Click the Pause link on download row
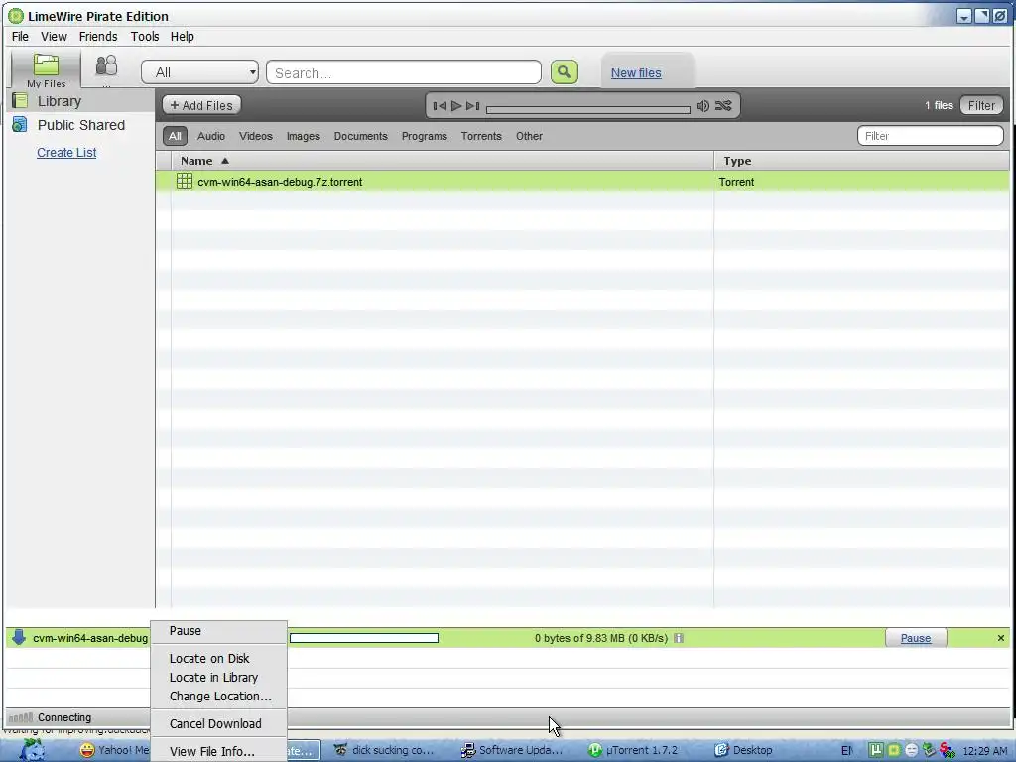1016x762 pixels. point(916,638)
